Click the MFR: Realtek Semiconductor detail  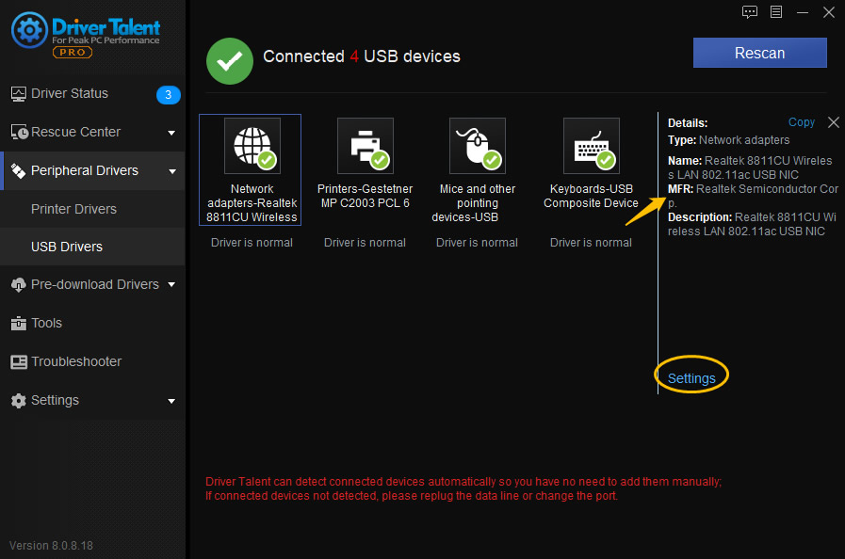pyautogui.click(x=753, y=196)
